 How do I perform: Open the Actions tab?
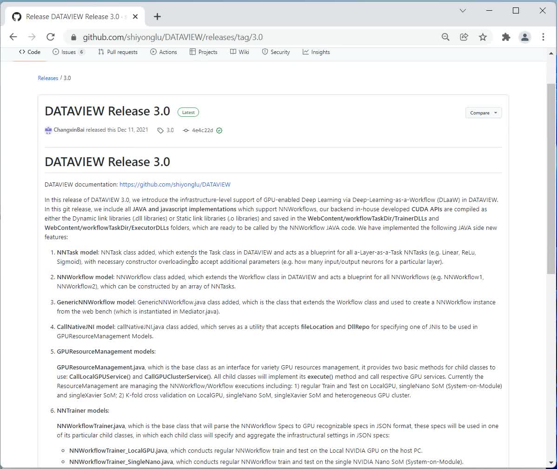(163, 52)
